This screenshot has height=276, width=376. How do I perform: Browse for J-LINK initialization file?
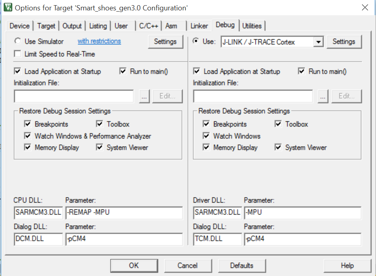click(323, 96)
